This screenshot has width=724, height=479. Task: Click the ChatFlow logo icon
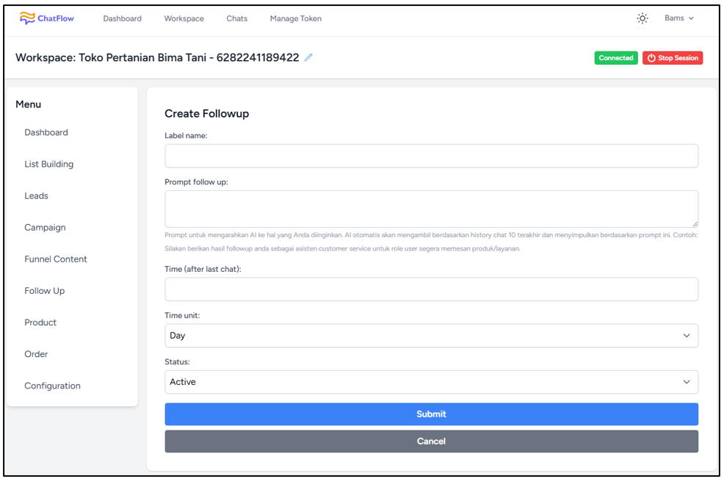[x=27, y=18]
